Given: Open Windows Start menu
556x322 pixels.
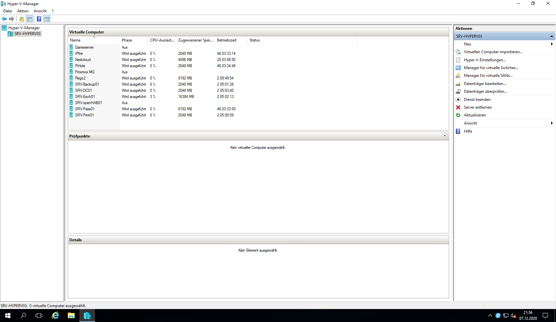Looking at the screenshot, I should point(8,316).
